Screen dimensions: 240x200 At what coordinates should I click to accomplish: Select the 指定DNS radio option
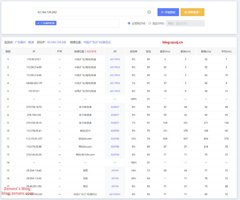(150, 23)
